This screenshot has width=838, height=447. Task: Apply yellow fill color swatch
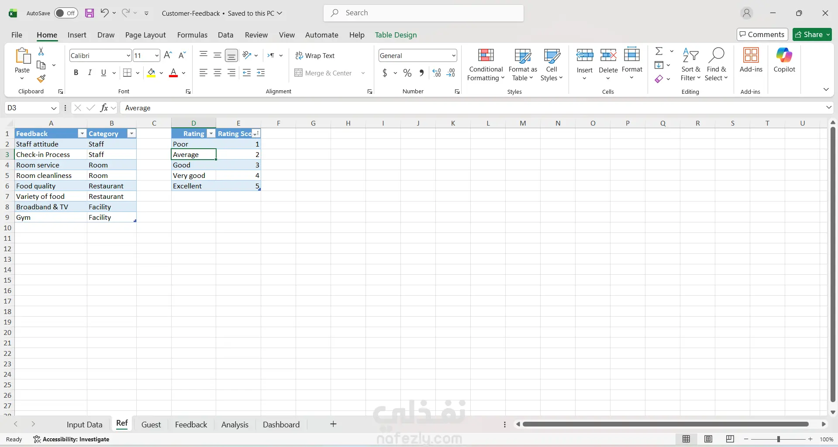pyautogui.click(x=151, y=73)
